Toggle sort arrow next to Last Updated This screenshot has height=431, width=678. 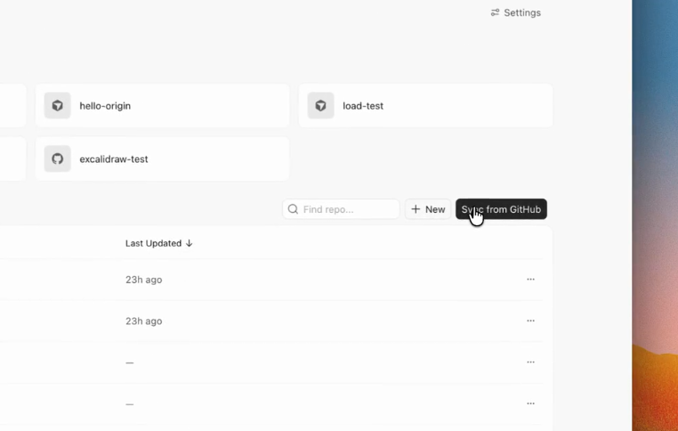click(x=189, y=243)
